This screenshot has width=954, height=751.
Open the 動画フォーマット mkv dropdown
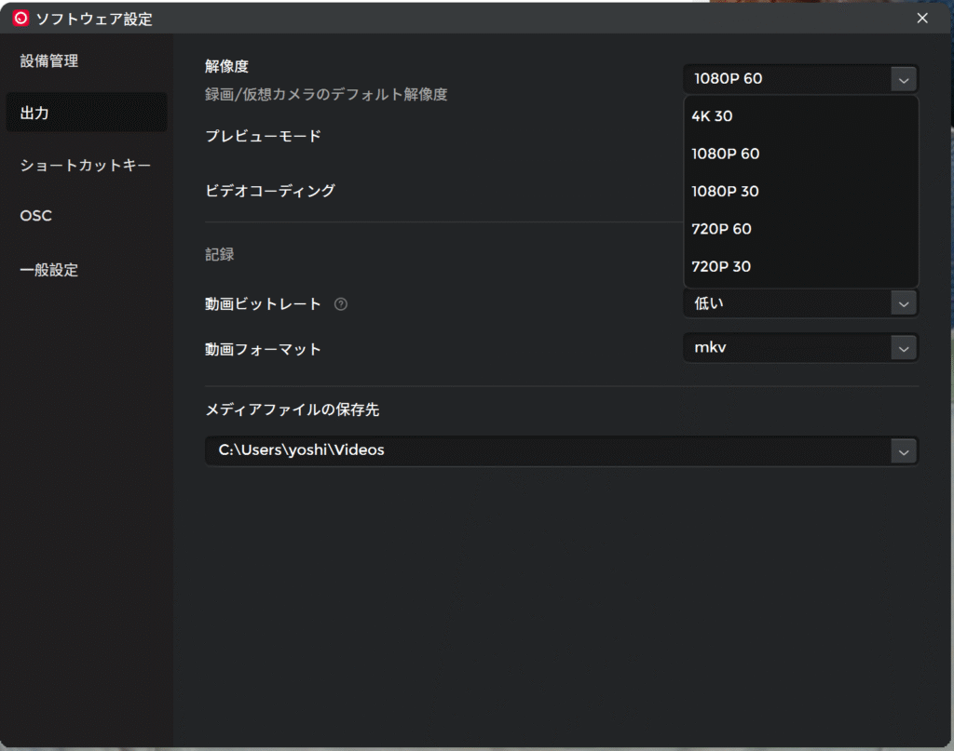click(903, 348)
